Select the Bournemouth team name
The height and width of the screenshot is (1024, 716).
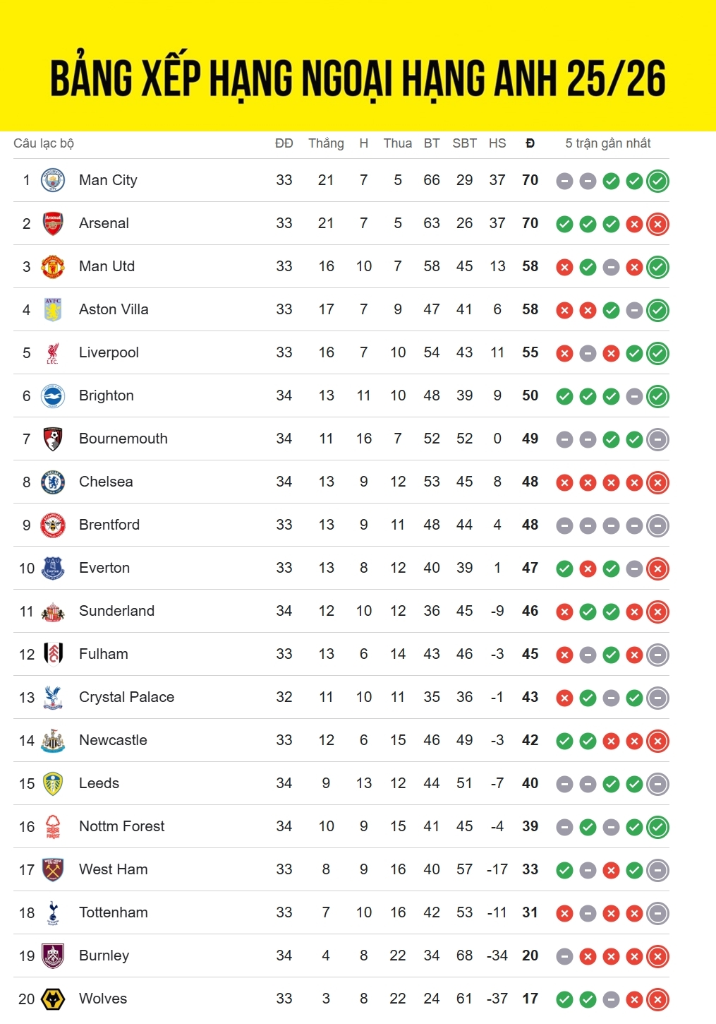click(x=123, y=439)
